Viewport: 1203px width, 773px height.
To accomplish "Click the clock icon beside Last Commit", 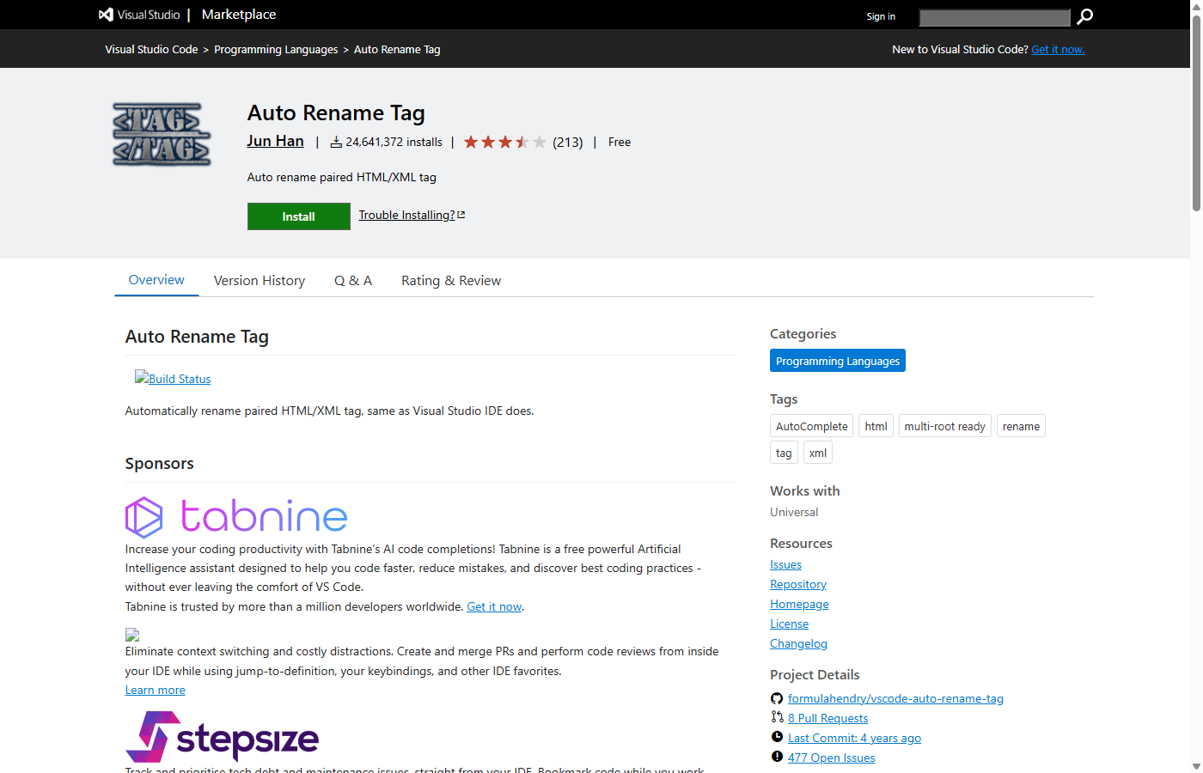I will pos(777,737).
